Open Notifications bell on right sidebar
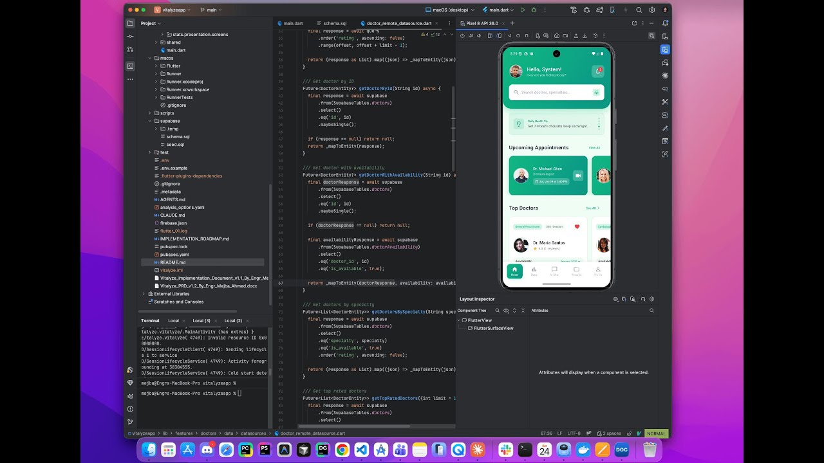 point(665,23)
